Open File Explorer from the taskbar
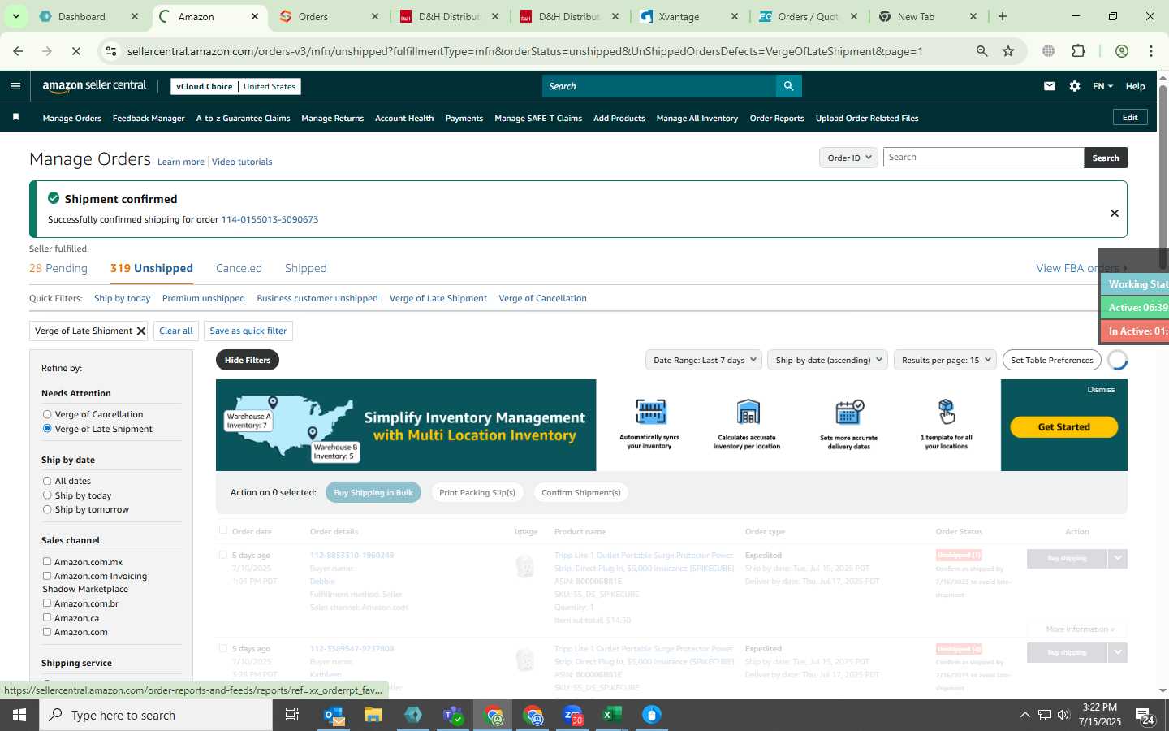This screenshot has height=731, width=1169. (373, 715)
